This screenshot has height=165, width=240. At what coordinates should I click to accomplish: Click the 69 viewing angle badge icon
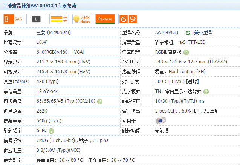[128, 19]
